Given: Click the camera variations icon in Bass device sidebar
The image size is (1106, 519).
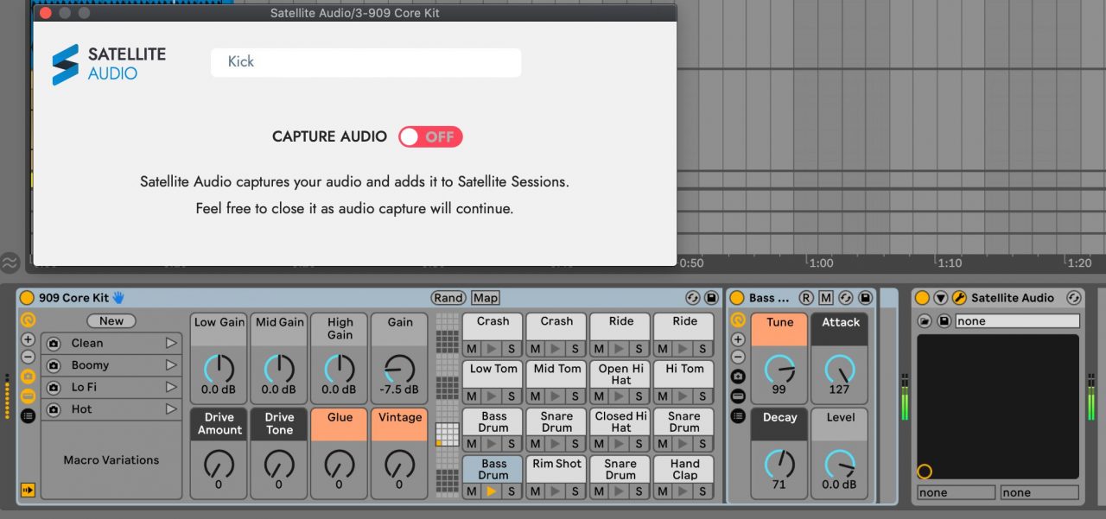Looking at the screenshot, I should pos(738,377).
